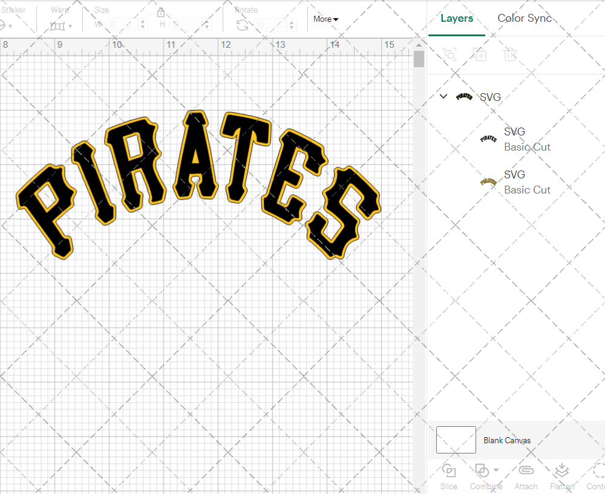Open the Combine dropdown arrow

click(496, 470)
